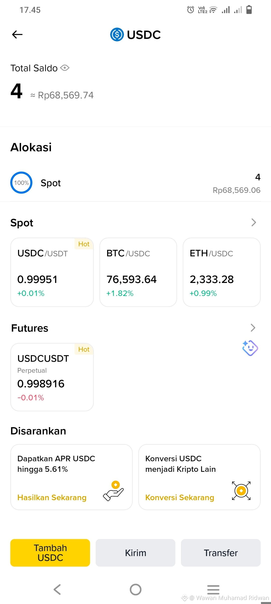Toggle balance visibility eye icon
The width and height of the screenshot is (271, 604).
coord(65,68)
